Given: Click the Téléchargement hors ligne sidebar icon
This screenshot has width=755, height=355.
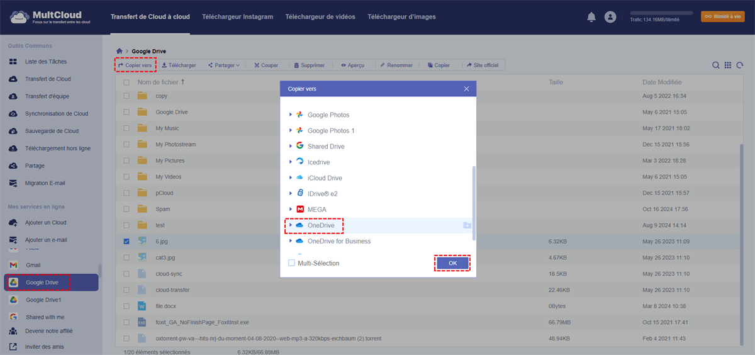Looking at the screenshot, I should (x=13, y=149).
